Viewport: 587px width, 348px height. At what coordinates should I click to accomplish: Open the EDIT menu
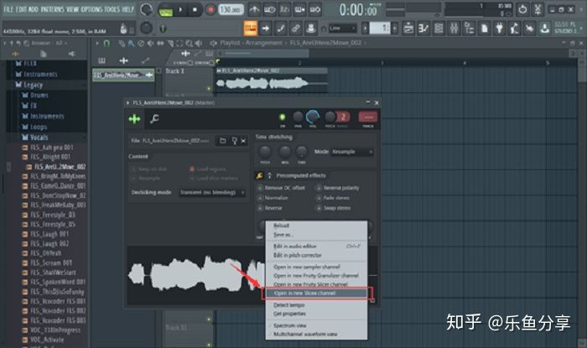coord(21,9)
